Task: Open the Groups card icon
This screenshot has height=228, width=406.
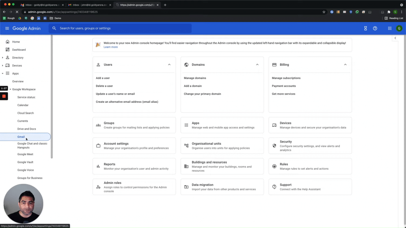Action: [x=99, y=125]
